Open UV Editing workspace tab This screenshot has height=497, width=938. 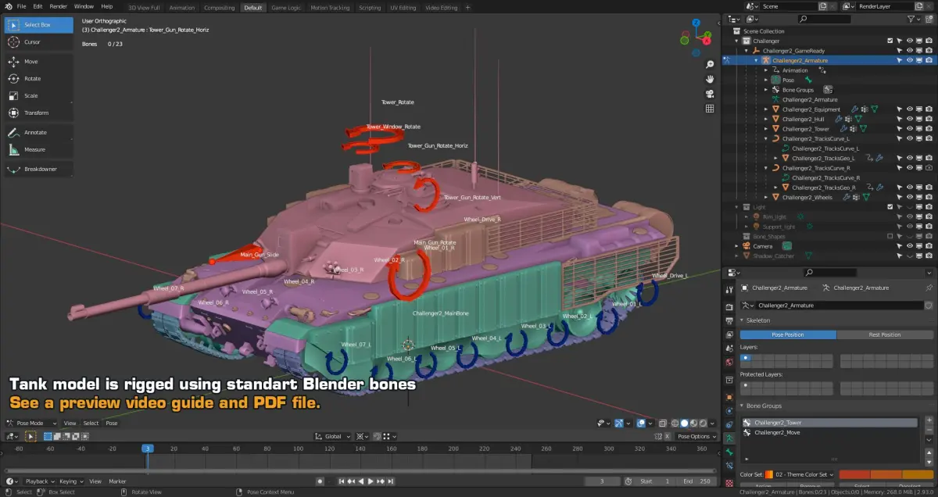point(403,7)
